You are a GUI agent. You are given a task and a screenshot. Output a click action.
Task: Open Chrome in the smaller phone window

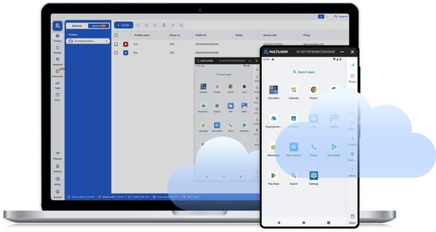click(x=230, y=88)
